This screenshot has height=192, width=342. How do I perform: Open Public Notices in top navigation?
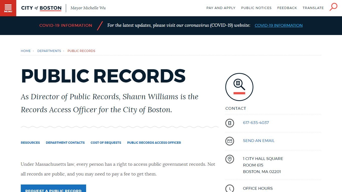point(256,8)
